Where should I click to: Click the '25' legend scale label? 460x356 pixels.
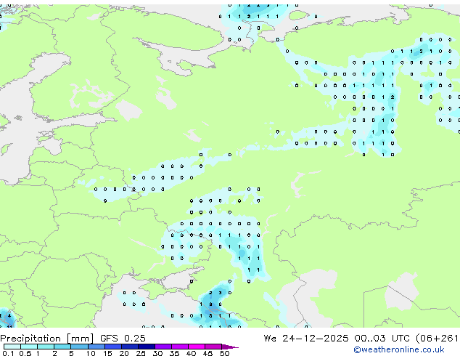pyautogui.click(x=141, y=353)
